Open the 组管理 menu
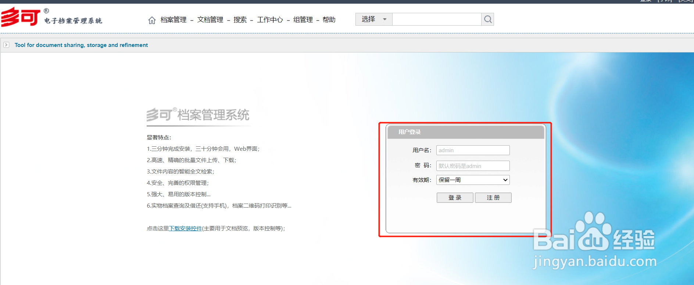 (303, 20)
